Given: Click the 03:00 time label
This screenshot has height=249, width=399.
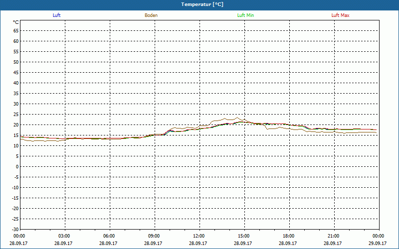Looking at the screenshot, I should [x=64, y=236].
